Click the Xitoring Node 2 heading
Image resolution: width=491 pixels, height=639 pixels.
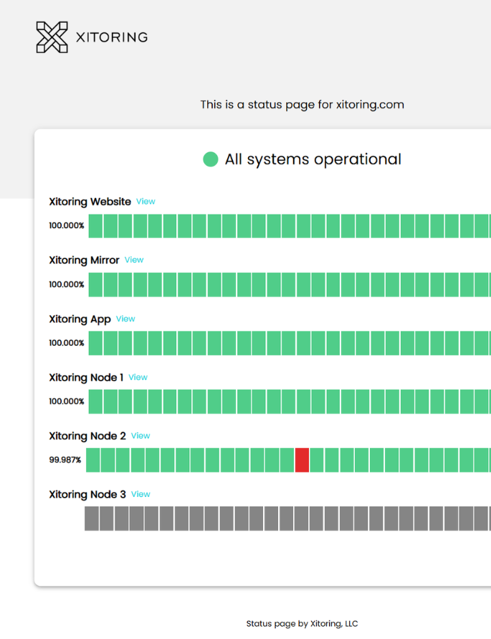pos(87,436)
